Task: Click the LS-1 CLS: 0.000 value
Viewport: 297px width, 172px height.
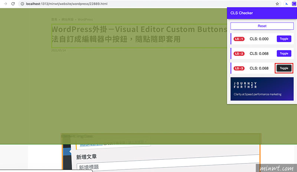Action: coord(259,39)
